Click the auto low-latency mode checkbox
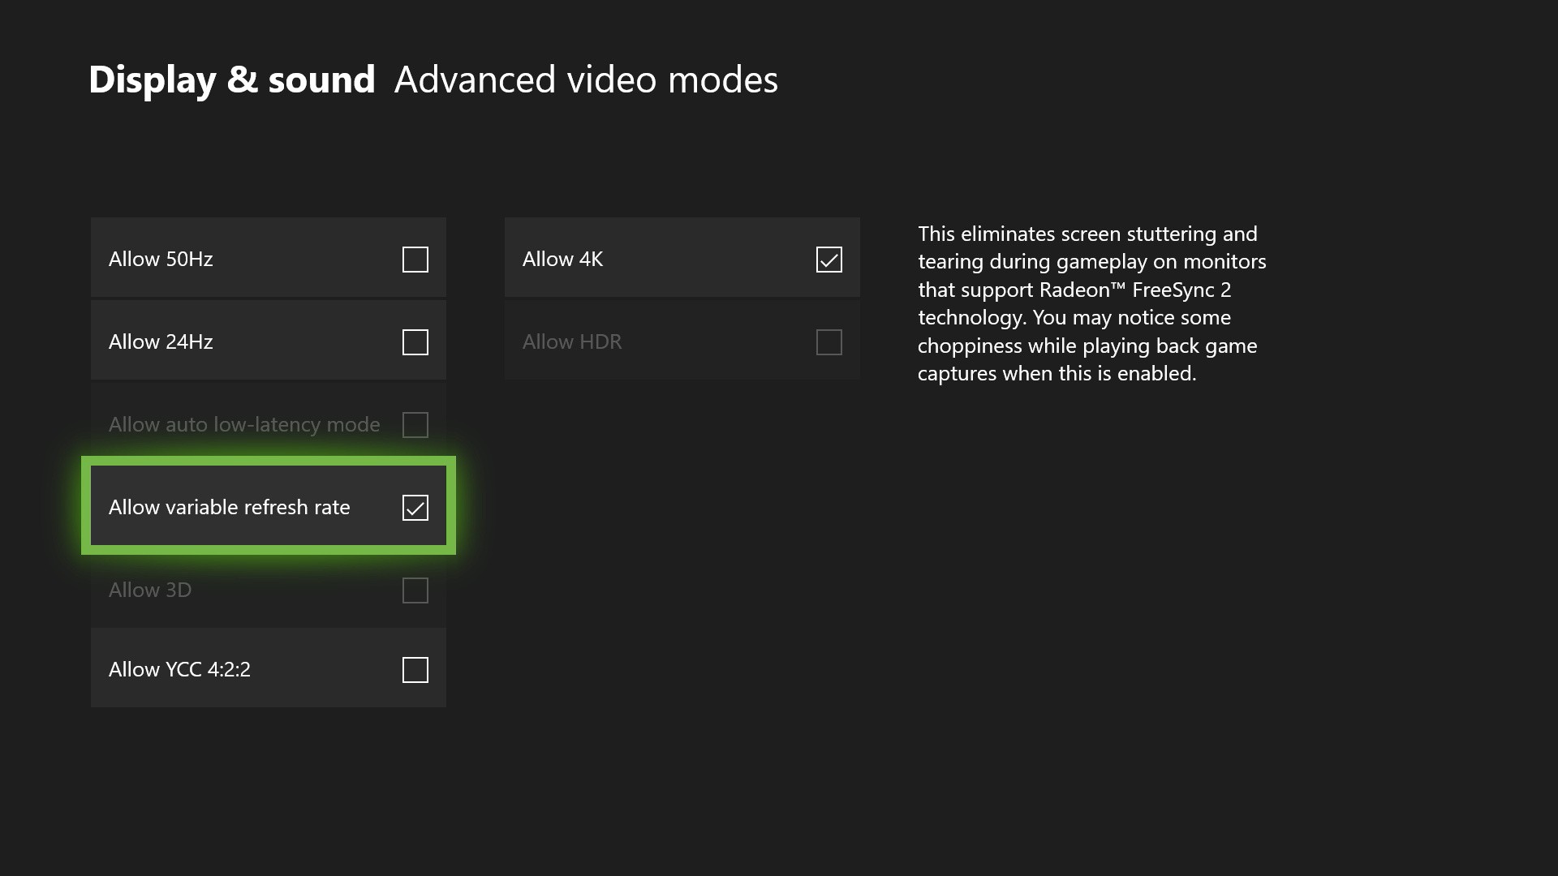The height and width of the screenshot is (876, 1558). pos(415,425)
